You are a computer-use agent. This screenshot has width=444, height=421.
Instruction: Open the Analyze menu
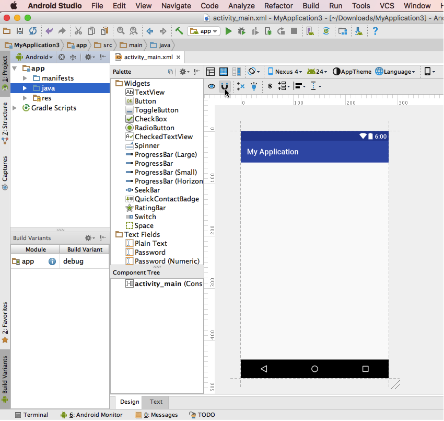pyautogui.click(x=241, y=6)
